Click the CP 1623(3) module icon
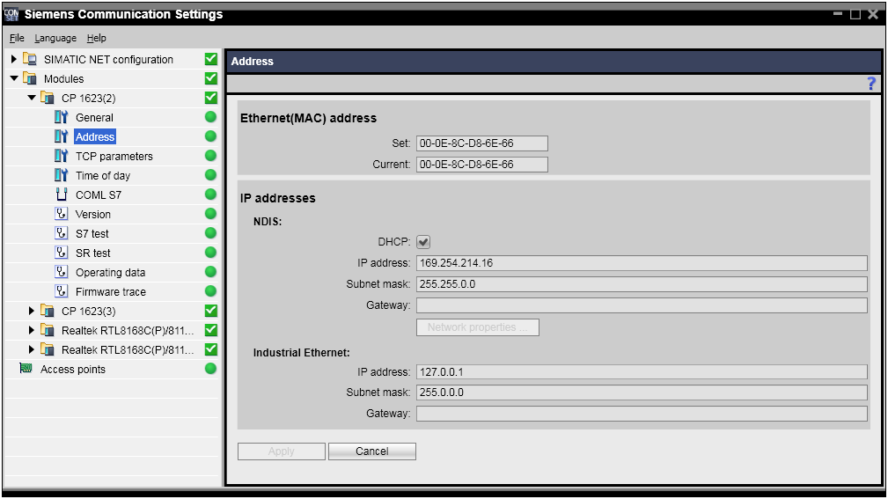This screenshot has height=499, width=888. click(x=48, y=311)
